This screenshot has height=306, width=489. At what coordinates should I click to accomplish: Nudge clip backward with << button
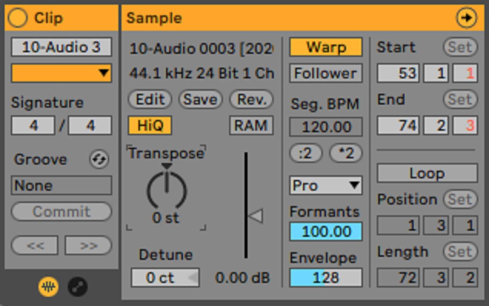(x=35, y=245)
